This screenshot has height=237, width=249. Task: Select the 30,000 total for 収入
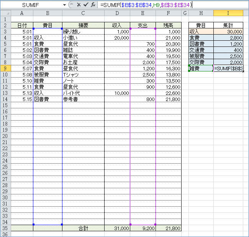pyautogui.click(x=228, y=31)
